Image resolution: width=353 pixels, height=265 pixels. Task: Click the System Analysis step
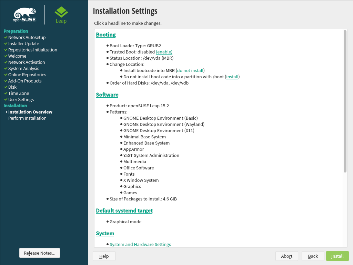click(x=24, y=69)
